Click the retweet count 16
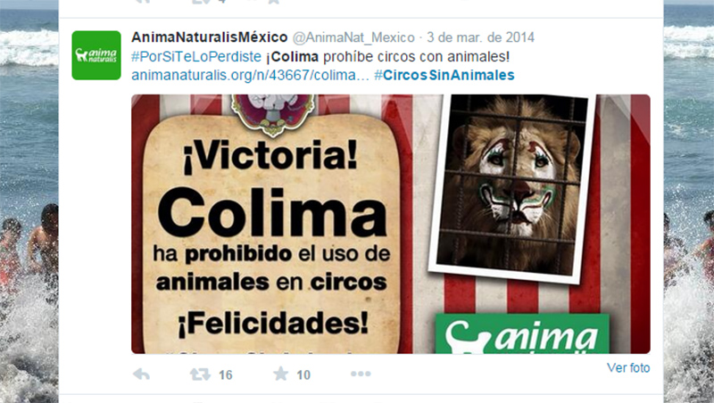714x403 pixels. [226, 374]
